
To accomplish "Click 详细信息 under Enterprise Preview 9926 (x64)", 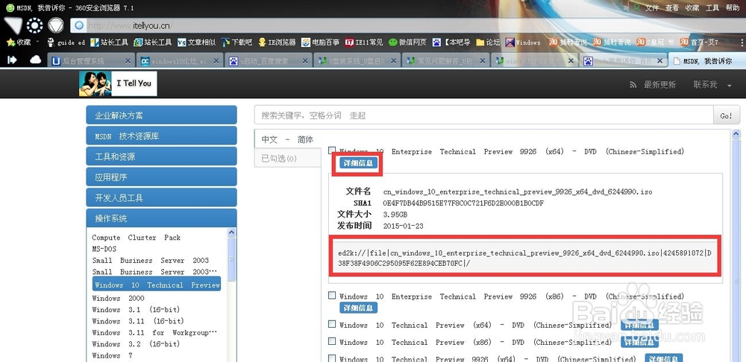I will (358, 163).
